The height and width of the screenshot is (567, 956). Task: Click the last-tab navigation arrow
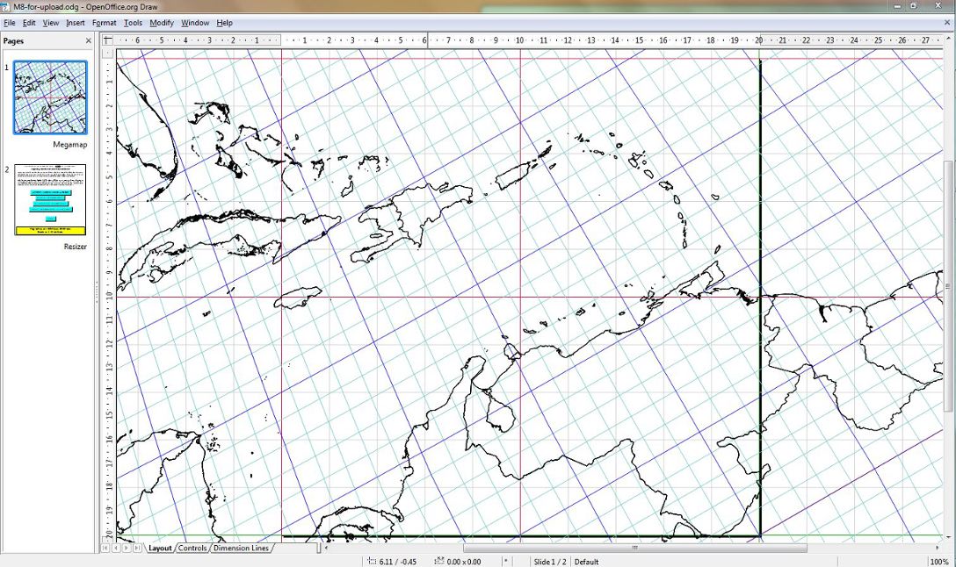coord(137,548)
